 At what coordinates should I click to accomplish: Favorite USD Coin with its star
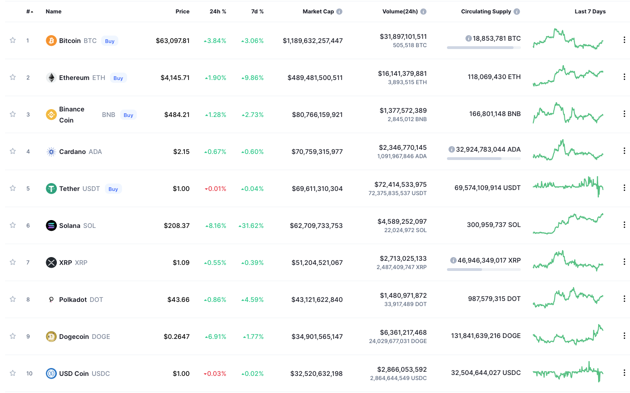coord(13,373)
